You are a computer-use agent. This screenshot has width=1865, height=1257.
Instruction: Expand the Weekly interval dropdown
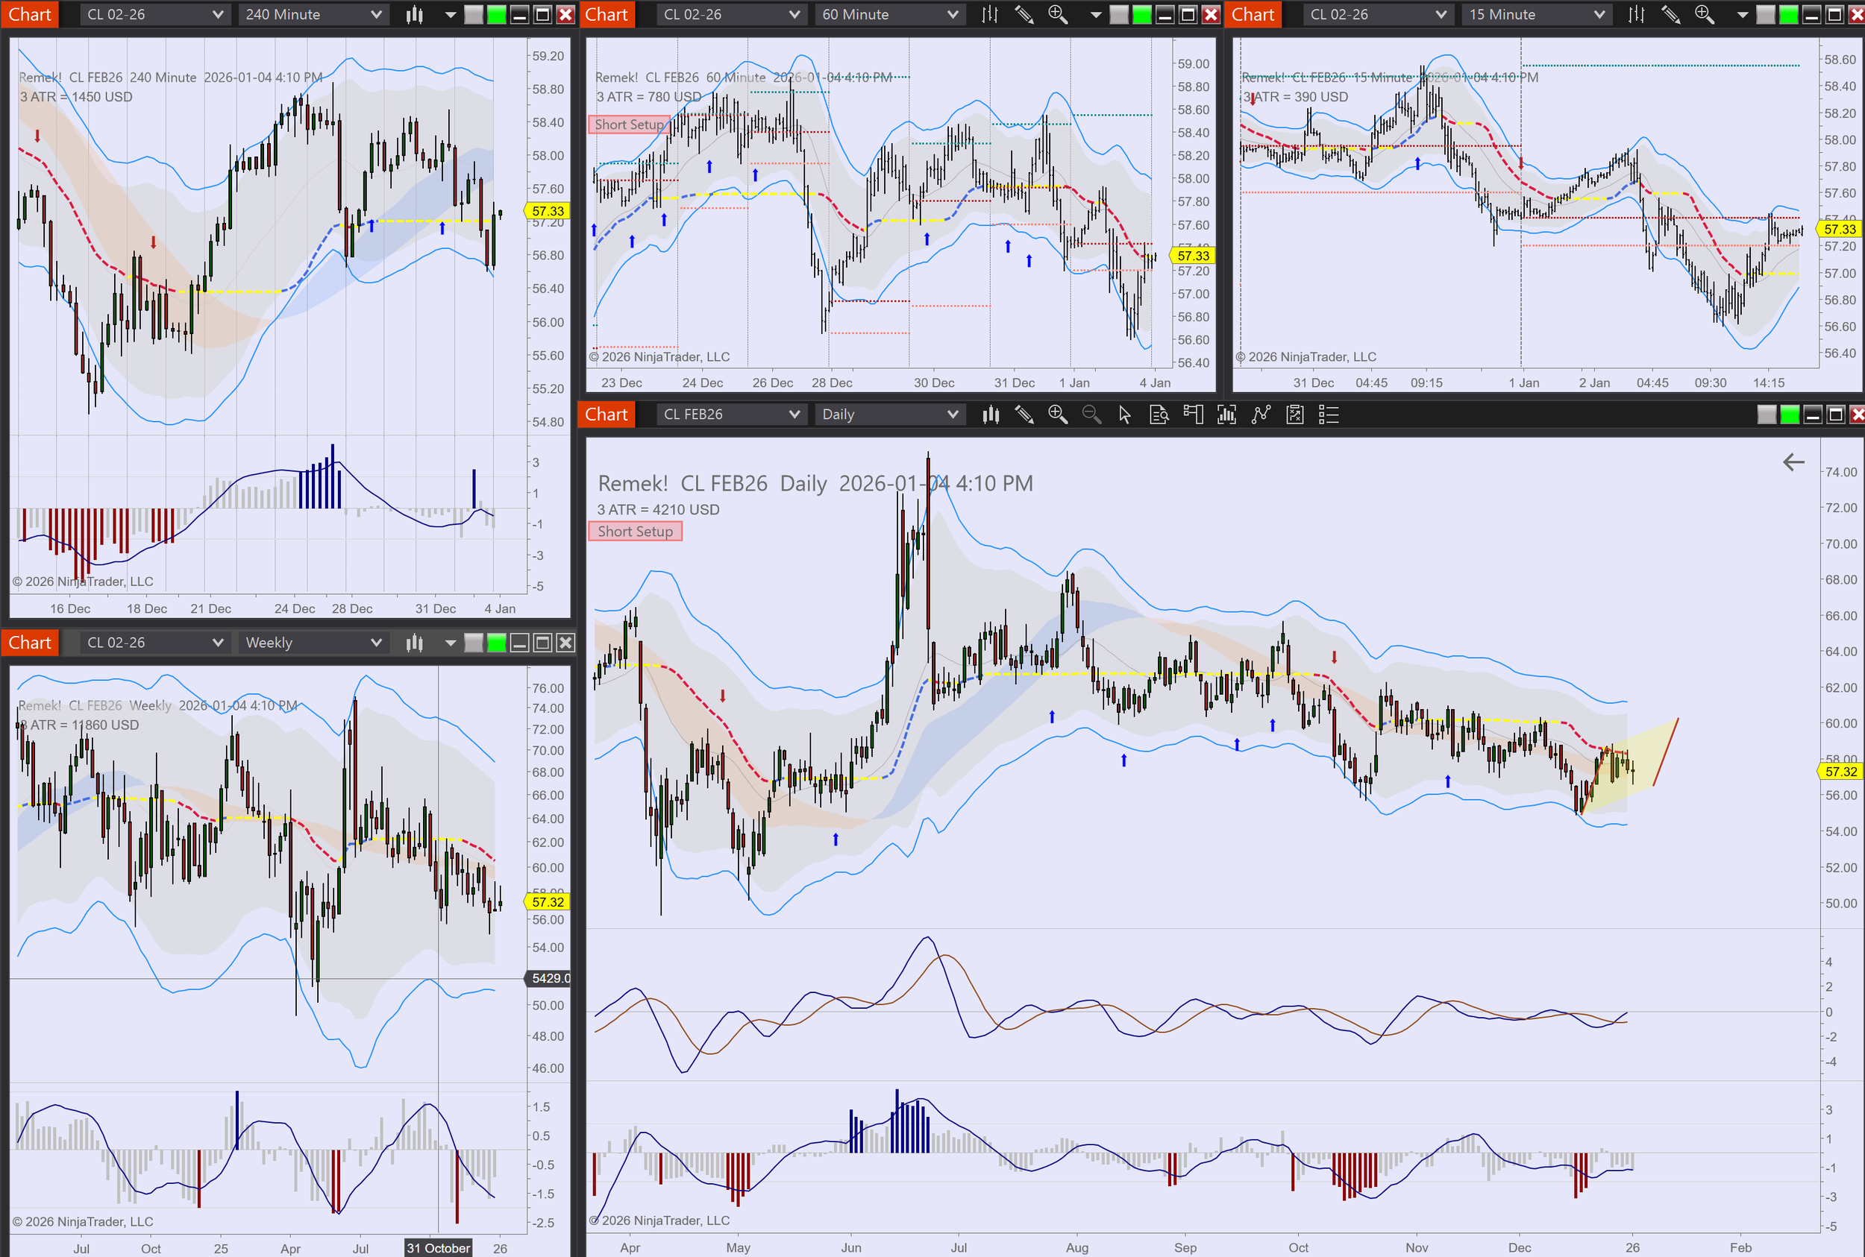pyautogui.click(x=313, y=643)
